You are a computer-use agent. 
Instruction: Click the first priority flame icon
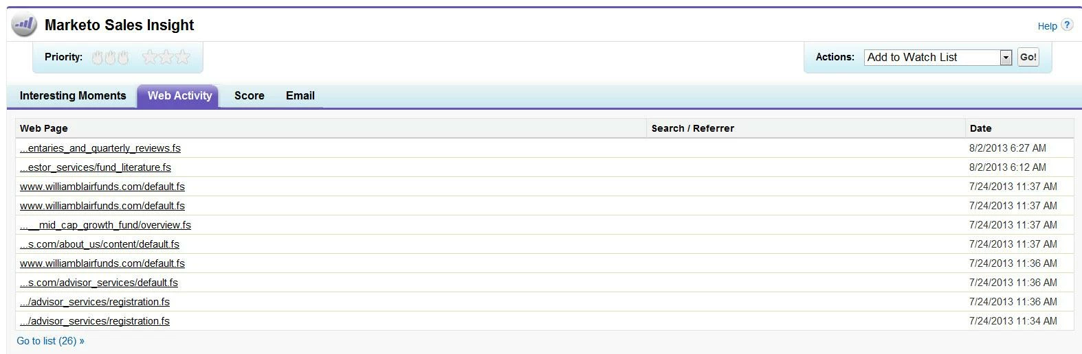point(98,58)
